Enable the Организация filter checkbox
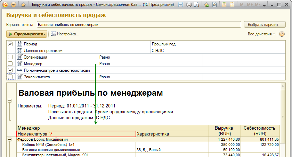This screenshot has width=292, height=157. (10, 57)
